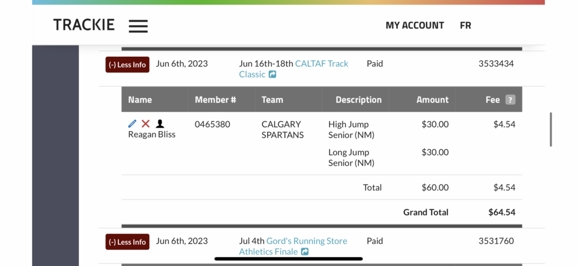The image size is (577, 266).
Task: Open MY ACCOUNT menu
Action: [x=415, y=25]
